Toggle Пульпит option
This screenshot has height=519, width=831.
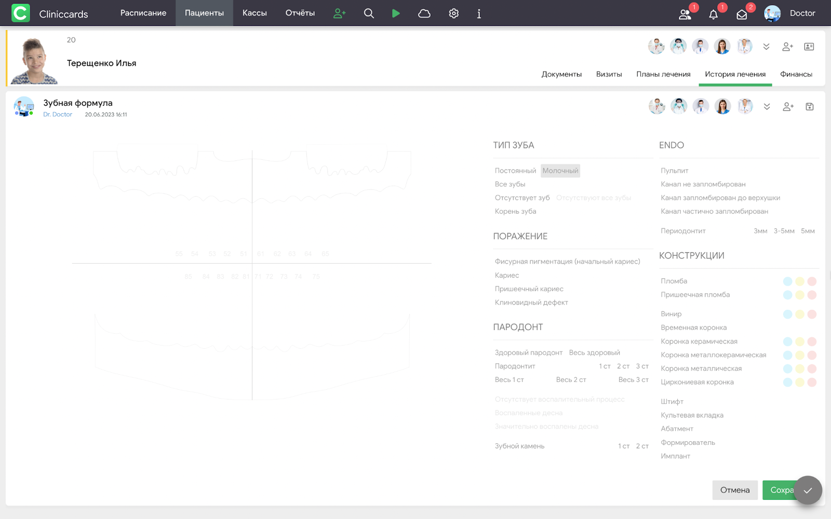pyautogui.click(x=674, y=171)
